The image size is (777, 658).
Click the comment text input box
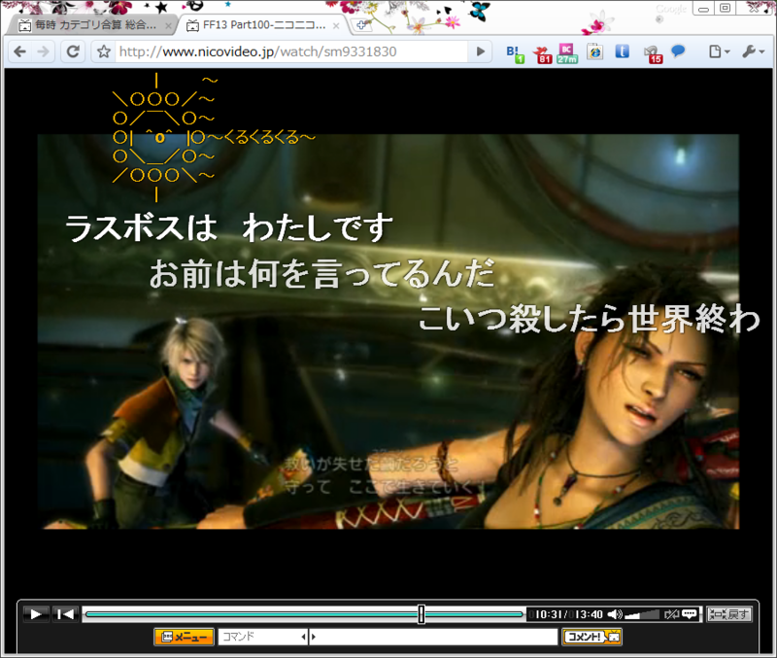437,637
